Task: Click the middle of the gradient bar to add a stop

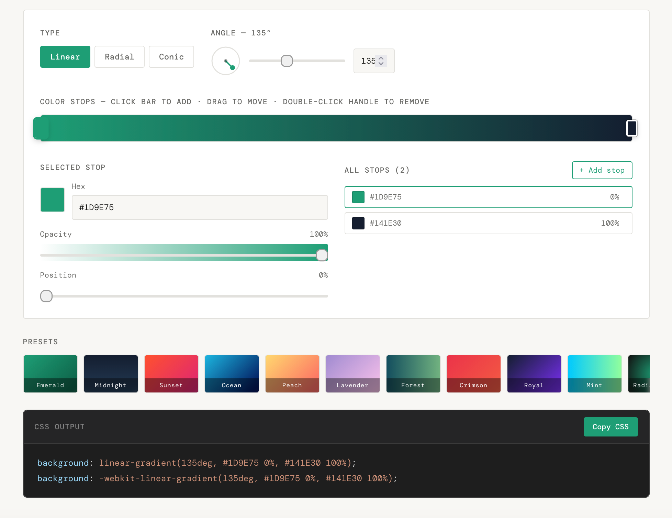Action: [336, 128]
